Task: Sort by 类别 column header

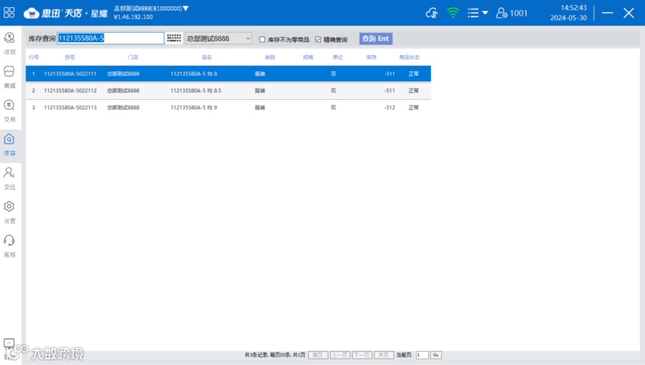Action: (270, 57)
